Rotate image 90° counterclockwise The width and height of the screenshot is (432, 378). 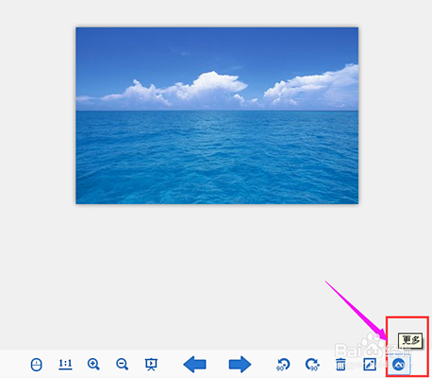point(283,365)
